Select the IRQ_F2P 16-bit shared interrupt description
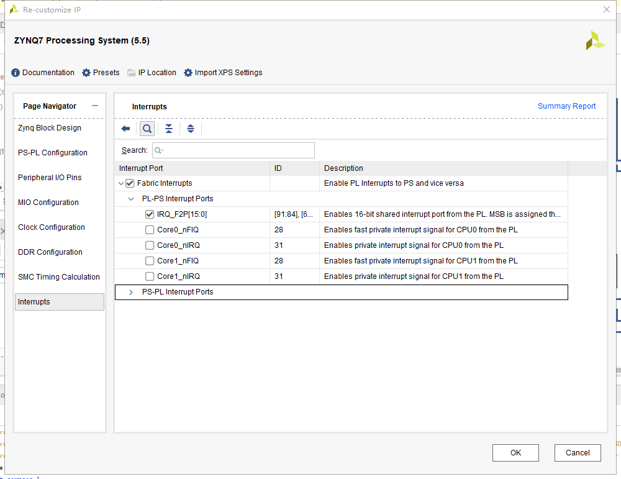 442,214
